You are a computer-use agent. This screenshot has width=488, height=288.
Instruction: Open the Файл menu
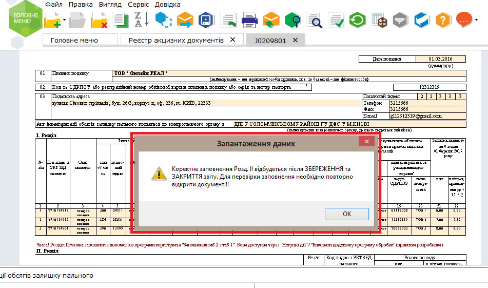(52, 4)
